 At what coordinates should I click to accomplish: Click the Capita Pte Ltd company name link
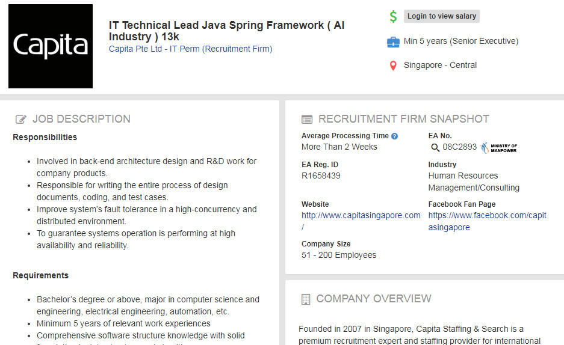[x=190, y=49]
